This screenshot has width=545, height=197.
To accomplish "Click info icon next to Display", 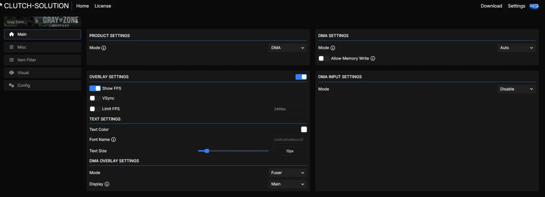I will [107, 184].
